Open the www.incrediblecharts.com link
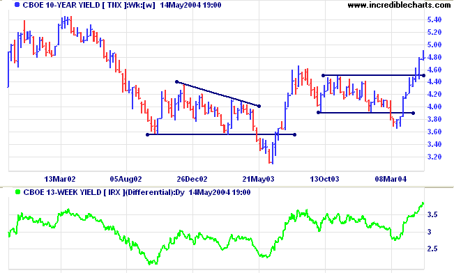The image size is (454, 275). pos(399,5)
